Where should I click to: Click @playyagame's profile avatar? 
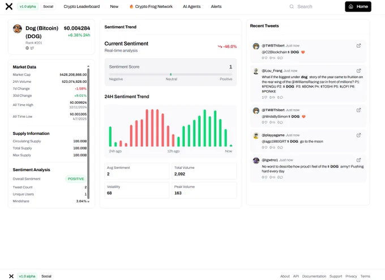tap(256, 135)
